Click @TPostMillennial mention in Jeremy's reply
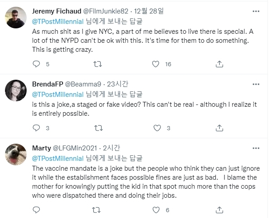Viewport: 277px width, 218px height. click(58, 20)
